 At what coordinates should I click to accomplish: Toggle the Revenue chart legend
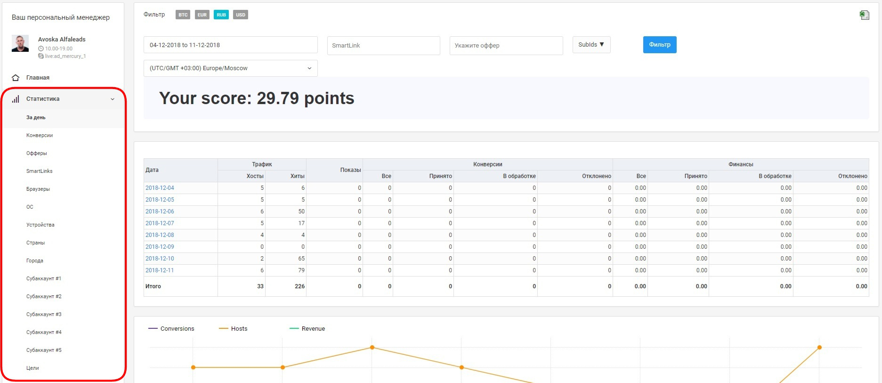[x=307, y=329]
